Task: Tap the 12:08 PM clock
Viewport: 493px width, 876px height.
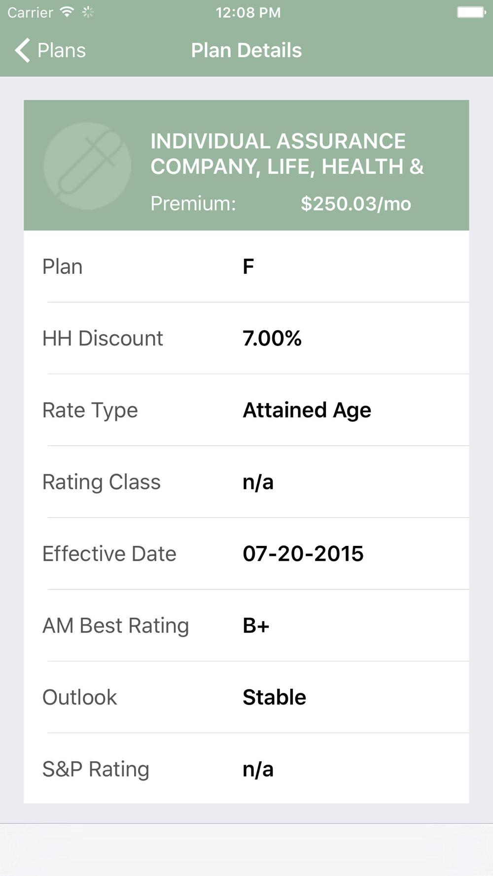Action: tap(248, 12)
